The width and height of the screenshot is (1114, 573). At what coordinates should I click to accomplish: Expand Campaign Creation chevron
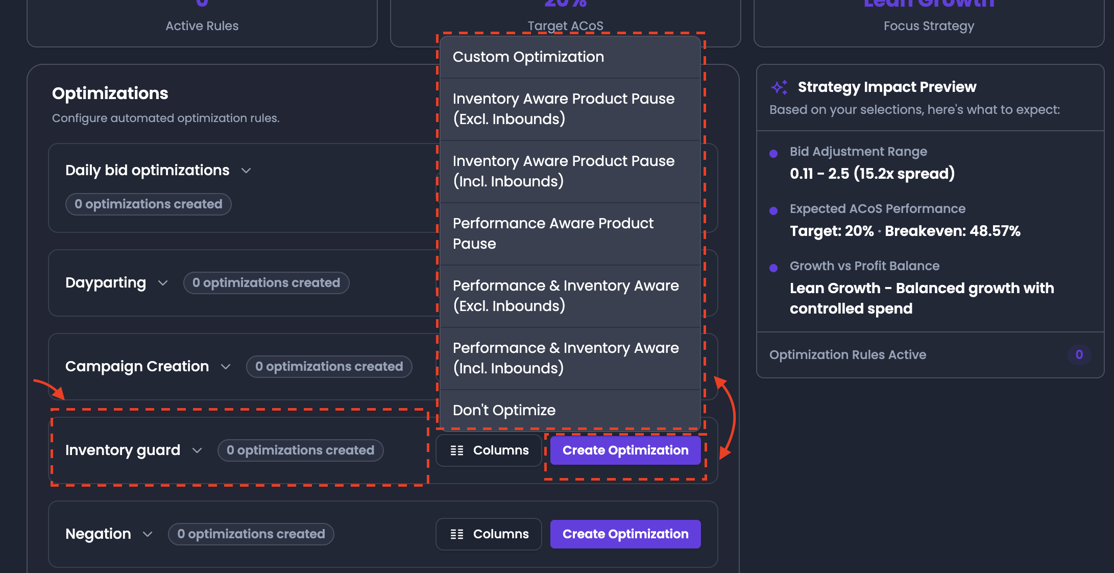tap(226, 367)
